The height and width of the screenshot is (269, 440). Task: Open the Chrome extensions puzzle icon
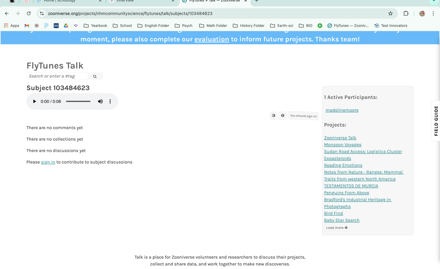tap(406, 13)
